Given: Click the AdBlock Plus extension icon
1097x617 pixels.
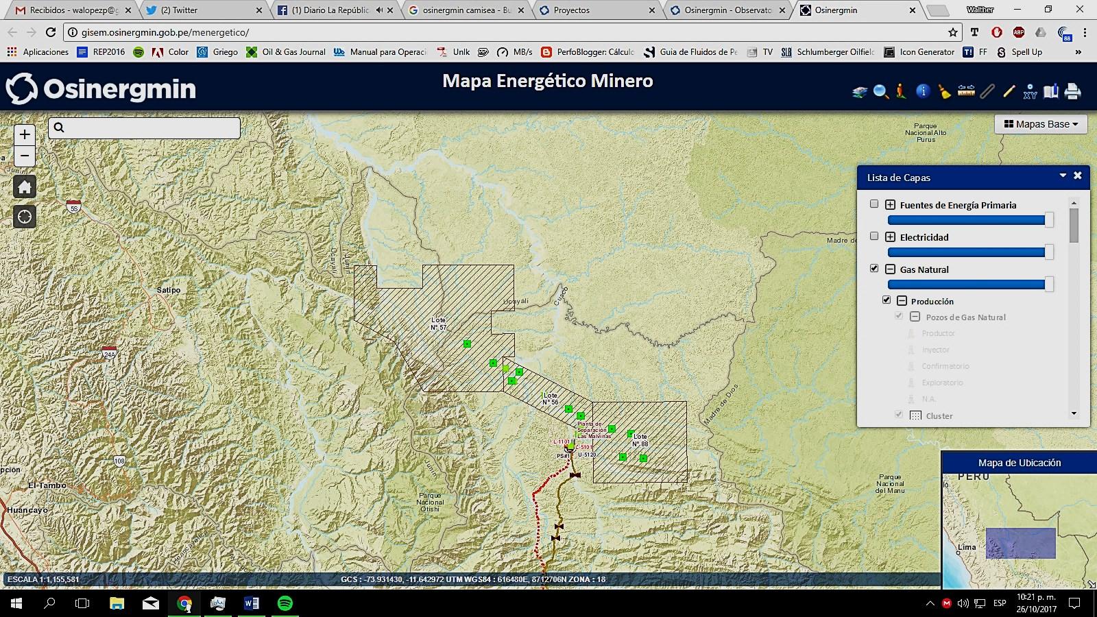Looking at the screenshot, I should [x=1019, y=32].
